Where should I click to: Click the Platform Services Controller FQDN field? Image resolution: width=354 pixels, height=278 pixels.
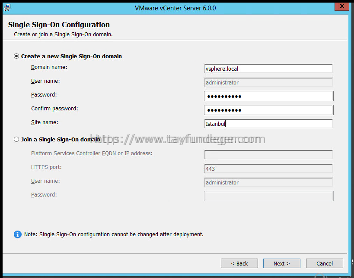point(268,155)
